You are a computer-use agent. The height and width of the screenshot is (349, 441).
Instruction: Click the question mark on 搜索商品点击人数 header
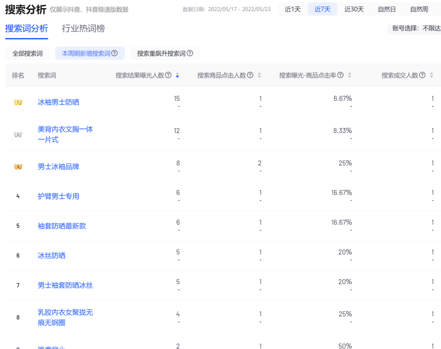(x=250, y=75)
